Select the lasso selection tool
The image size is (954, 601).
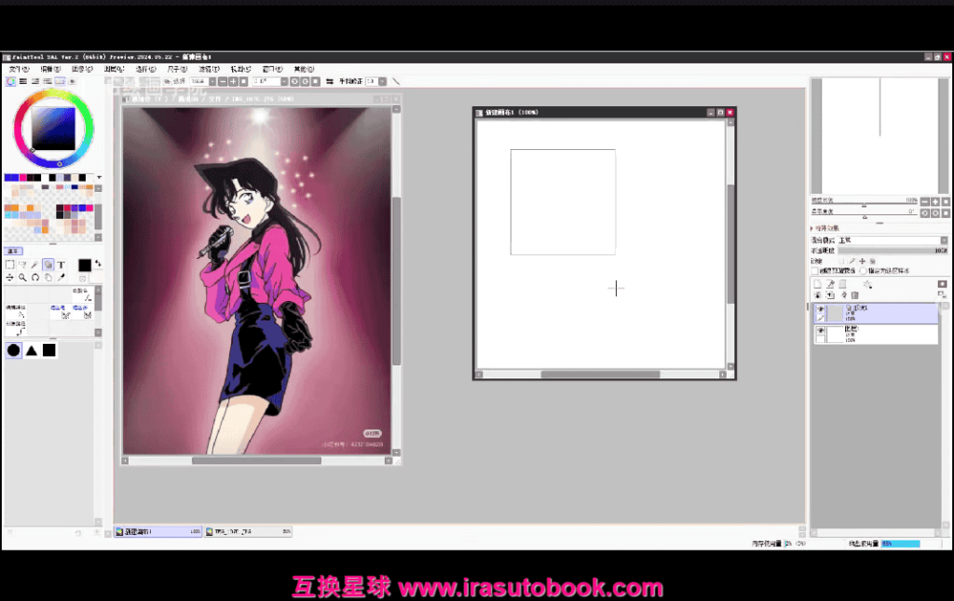(22, 265)
